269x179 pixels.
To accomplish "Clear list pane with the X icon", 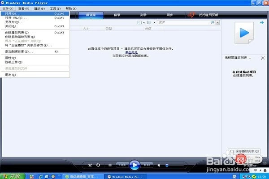I will click(263, 58).
